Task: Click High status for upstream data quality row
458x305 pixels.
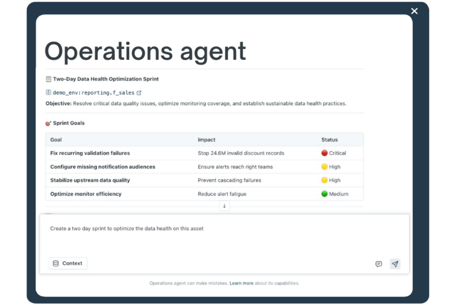Action: 331,180
